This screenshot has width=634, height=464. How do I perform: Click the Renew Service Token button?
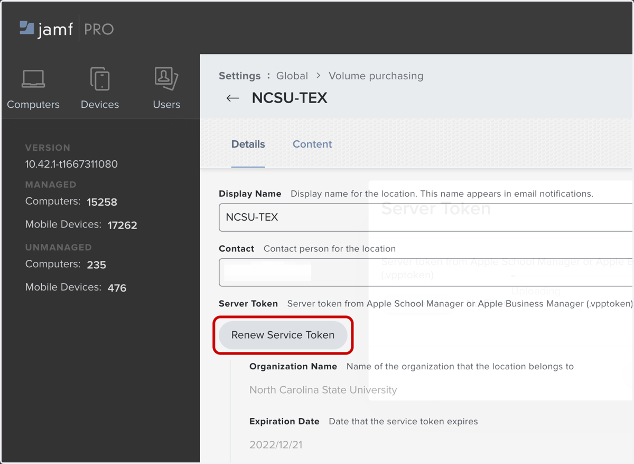[x=283, y=335]
